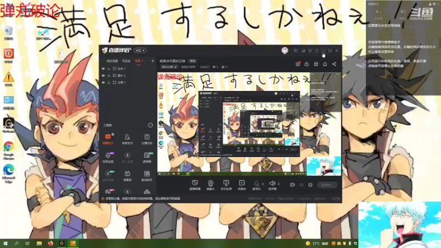Lock the 文本 1 source layer
Image resolution: width=441 pixels, height=248 pixels.
pos(109,68)
